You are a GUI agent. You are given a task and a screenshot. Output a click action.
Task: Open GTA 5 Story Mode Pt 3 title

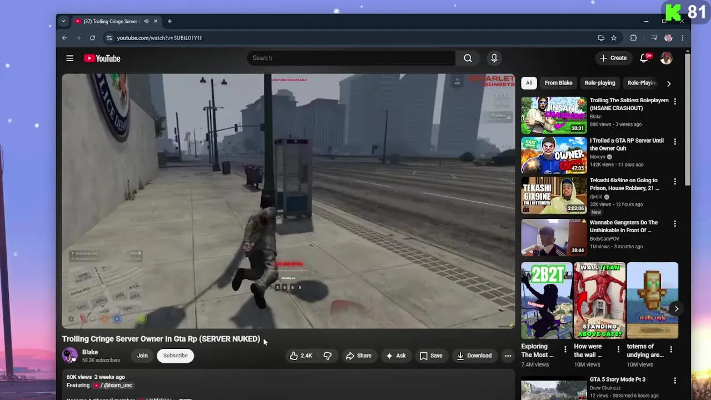coord(618,379)
